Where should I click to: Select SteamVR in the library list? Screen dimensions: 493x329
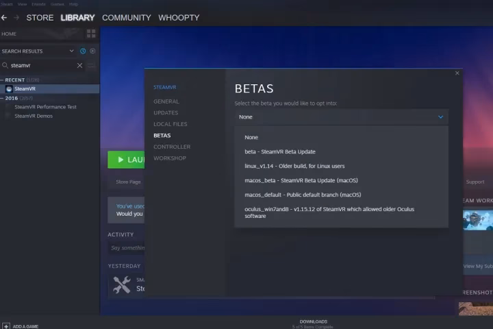[x=50, y=89]
